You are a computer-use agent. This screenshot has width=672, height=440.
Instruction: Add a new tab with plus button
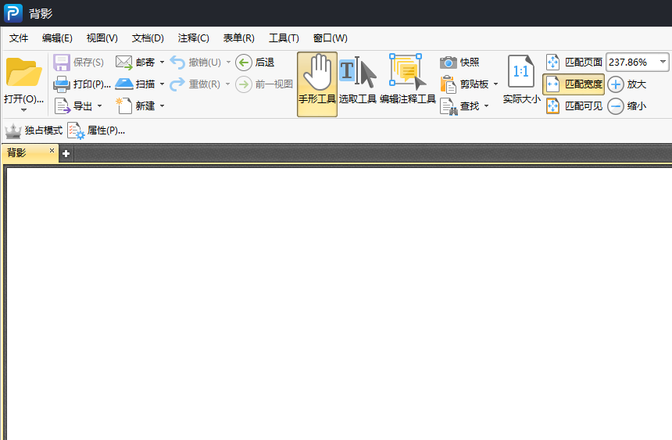click(x=66, y=153)
